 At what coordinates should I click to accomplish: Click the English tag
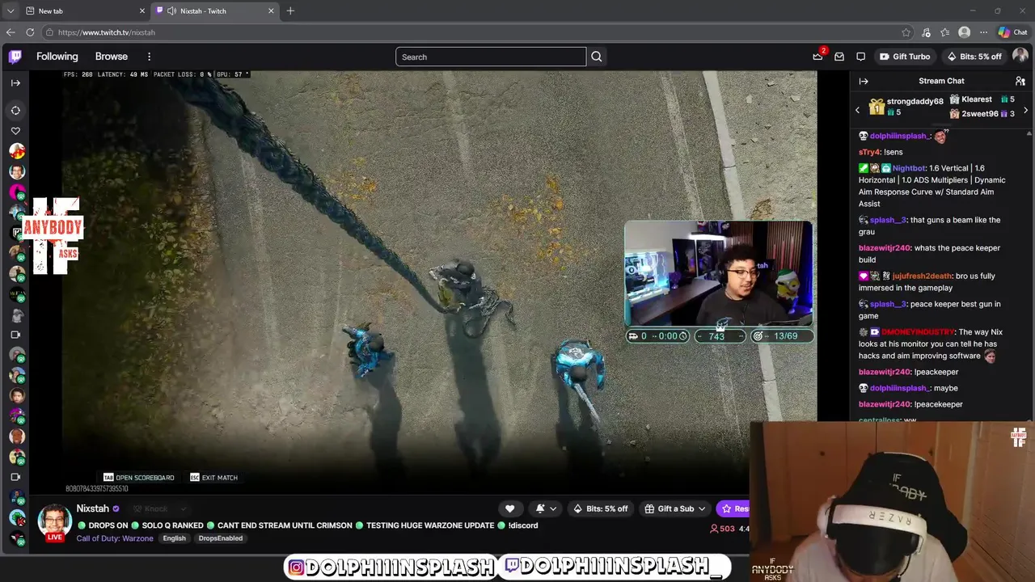click(x=174, y=538)
